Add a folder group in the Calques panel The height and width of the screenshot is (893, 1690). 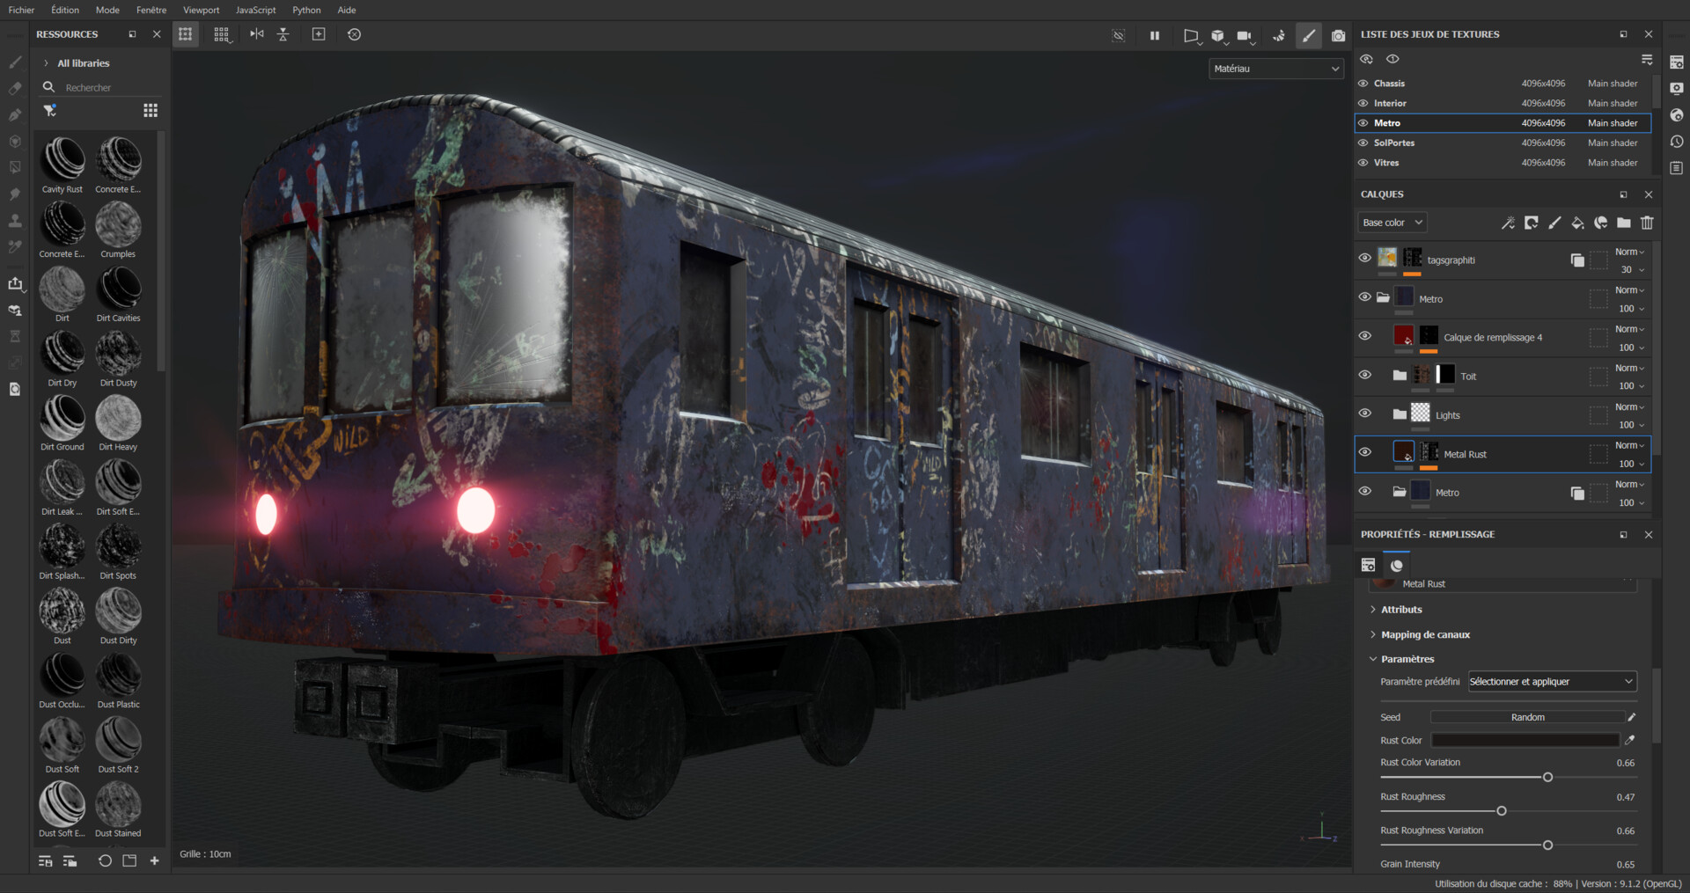[1624, 223]
